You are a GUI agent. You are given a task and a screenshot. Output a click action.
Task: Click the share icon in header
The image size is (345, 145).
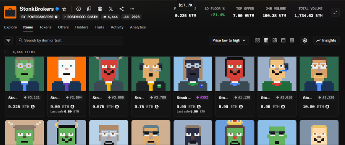tap(122, 9)
